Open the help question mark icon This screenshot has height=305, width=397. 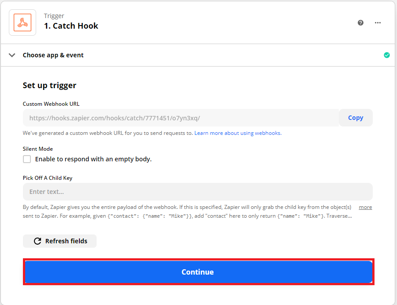(360, 23)
